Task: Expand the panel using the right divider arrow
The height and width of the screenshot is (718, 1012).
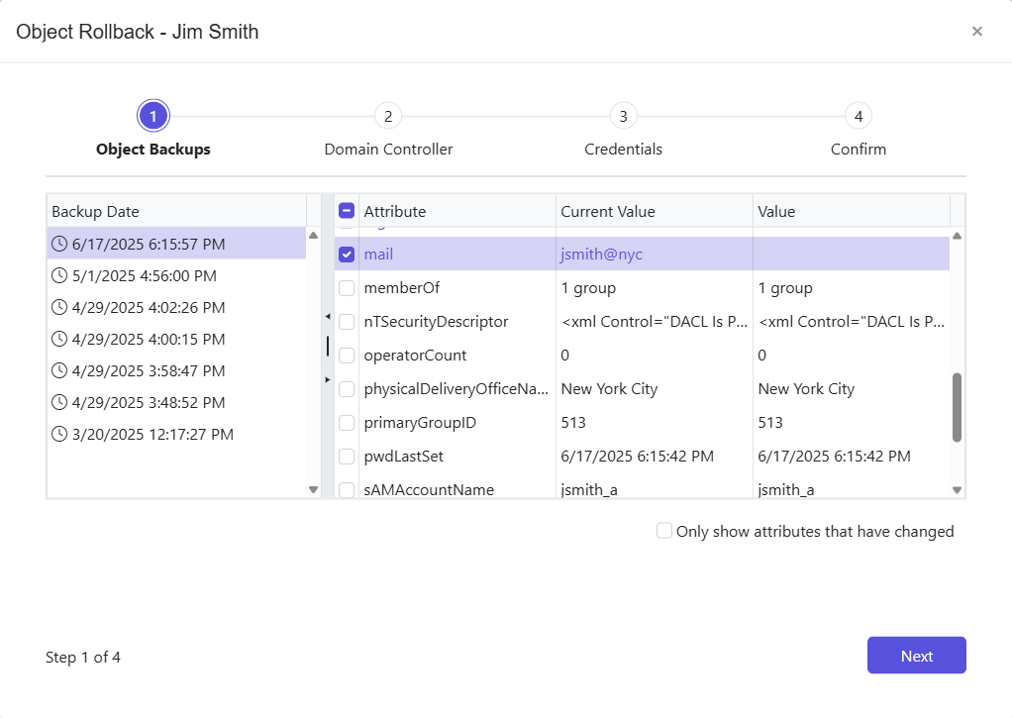Action: (328, 378)
